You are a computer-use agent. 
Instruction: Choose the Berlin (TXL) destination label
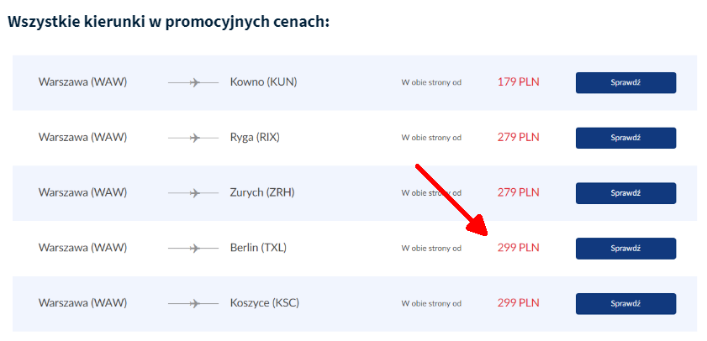pyautogui.click(x=259, y=248)
